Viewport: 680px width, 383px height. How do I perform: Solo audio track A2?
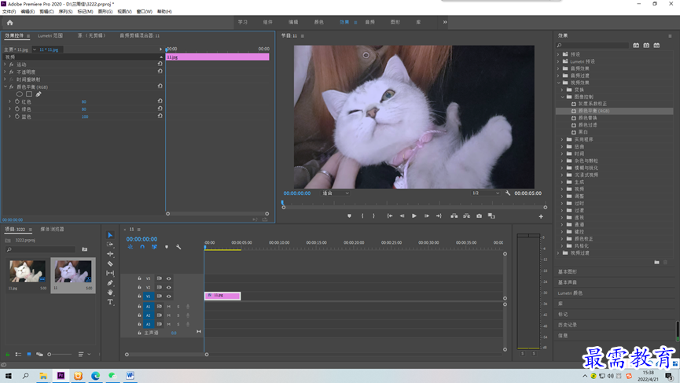178,315
